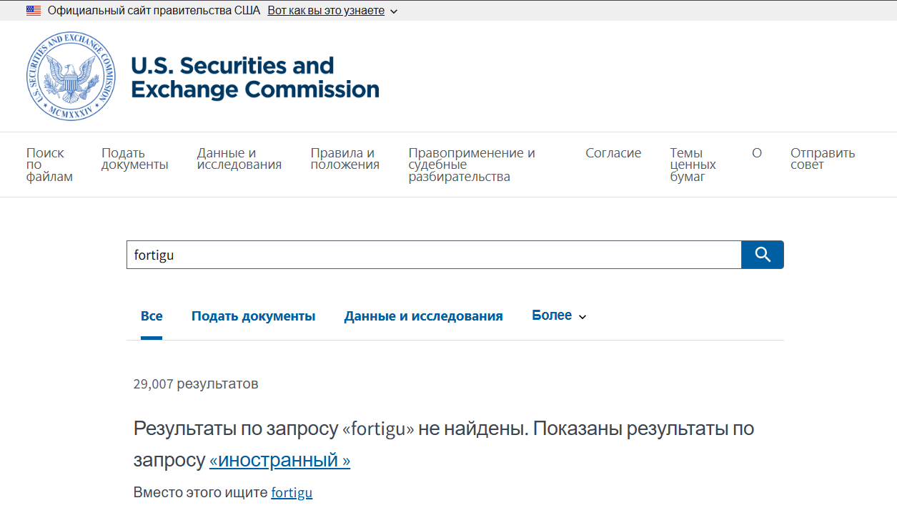Screen dimensions: 897x518
Task: Follow the «иностранный» suggested query link
Action: (x=279, y=460)
